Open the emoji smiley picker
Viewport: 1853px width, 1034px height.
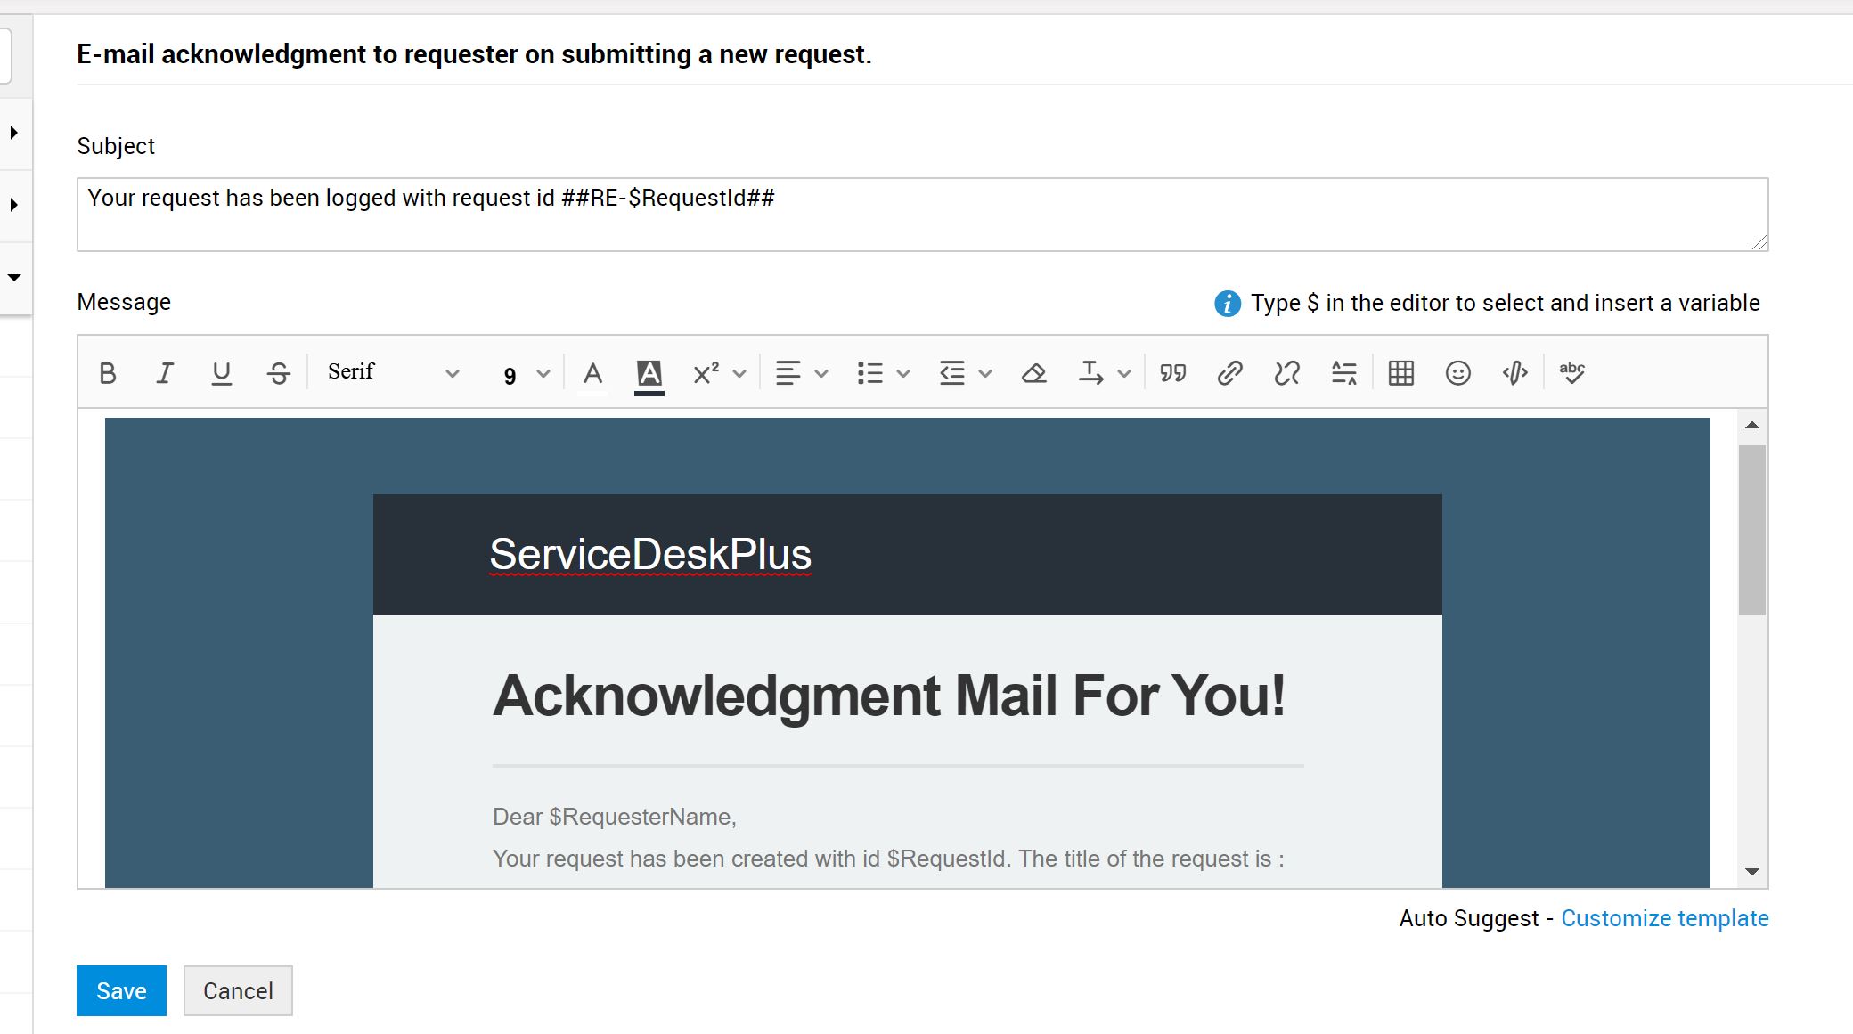[1457, 373]
